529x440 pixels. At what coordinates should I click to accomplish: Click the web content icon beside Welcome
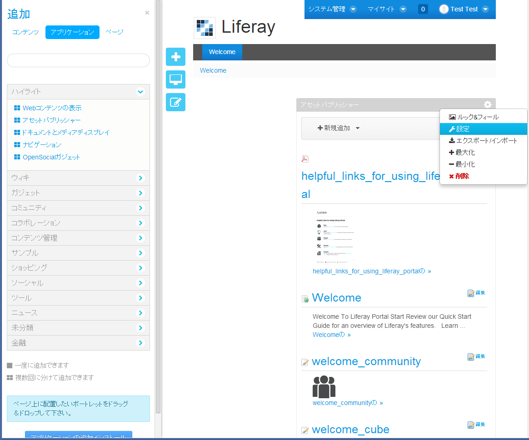pyautogui.click(x=305, y=299)
